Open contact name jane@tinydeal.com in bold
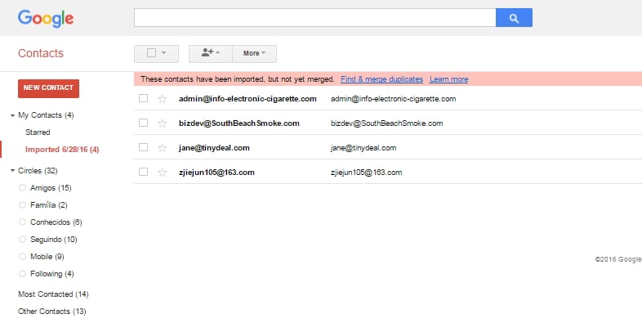 (x=214, y=148)
